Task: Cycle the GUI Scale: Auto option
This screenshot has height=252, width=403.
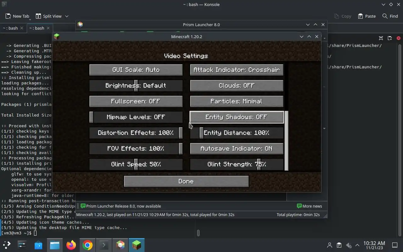Action: tap(136, 70)
